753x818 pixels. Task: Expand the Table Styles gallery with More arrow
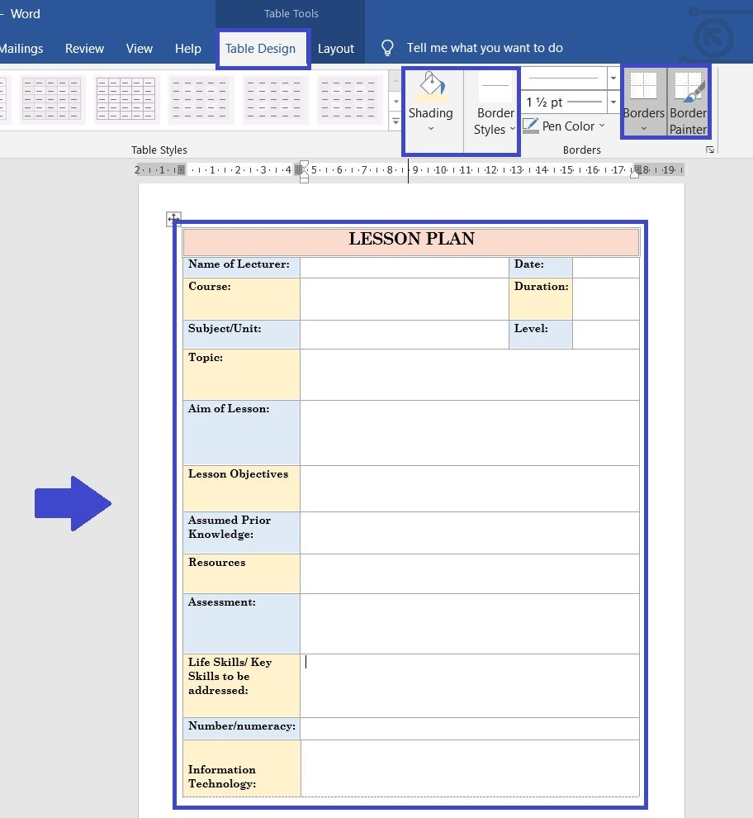pos(395,121)
